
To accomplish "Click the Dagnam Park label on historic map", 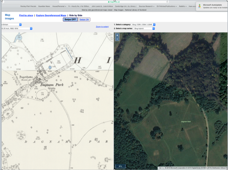I will coord(52,85).
